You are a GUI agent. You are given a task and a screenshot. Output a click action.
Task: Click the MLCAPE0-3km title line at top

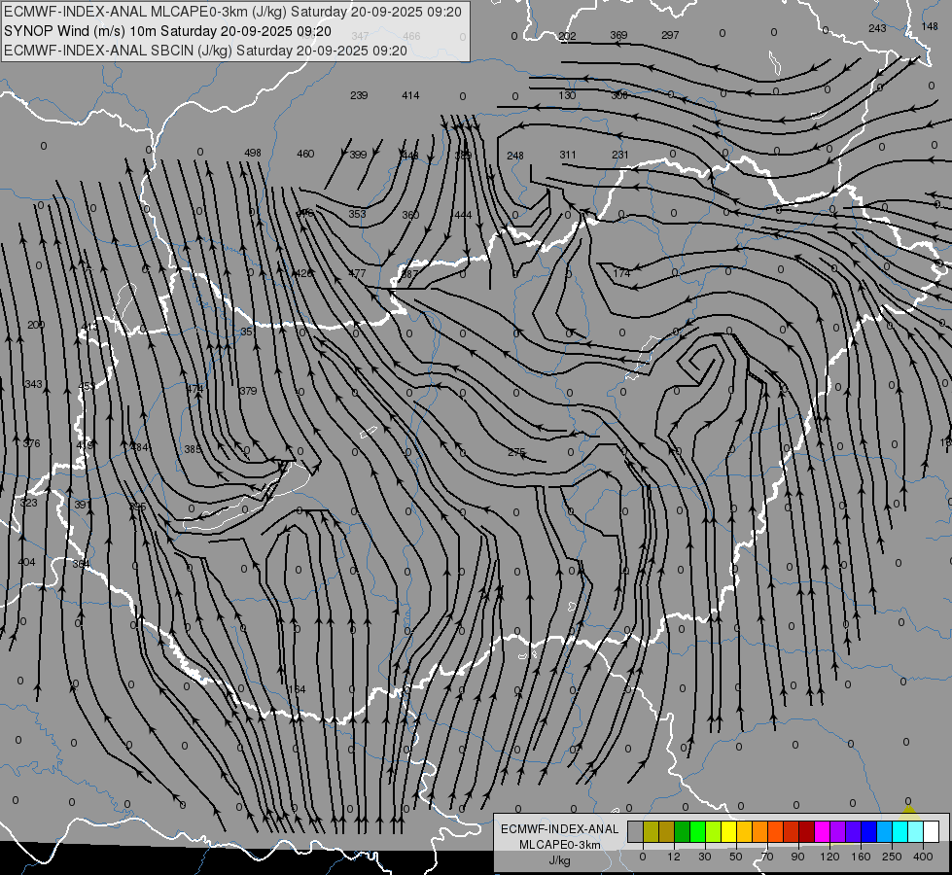coord(235,12)
